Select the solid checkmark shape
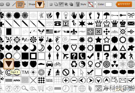Image resolution: width=135 pixels, height=93 pixels. pos(90,56)
